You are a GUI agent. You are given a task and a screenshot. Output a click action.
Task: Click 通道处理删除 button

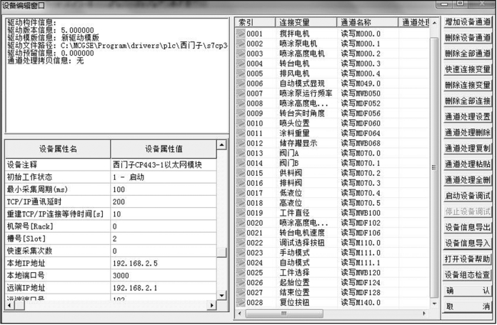pos(468,133)
